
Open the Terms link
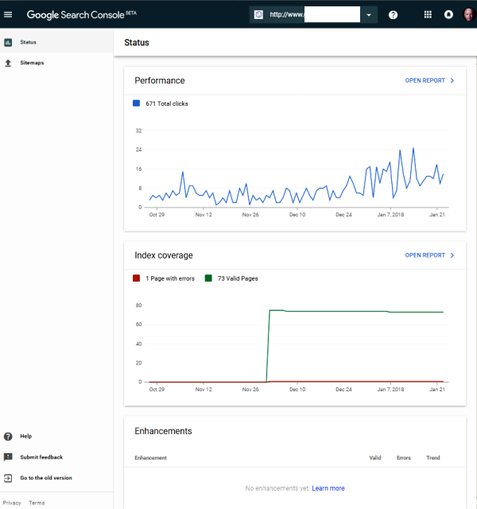37,503
